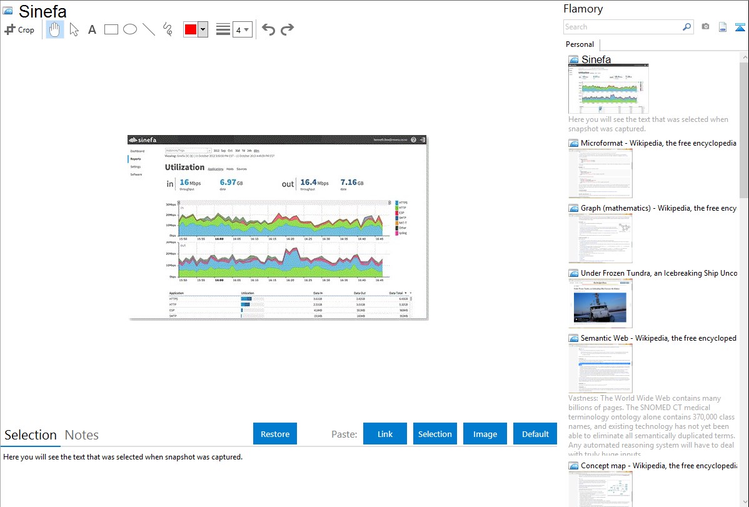Open the line thickness dropdown
This screenshot has width=749, height=507.
[x=243, y=29]
